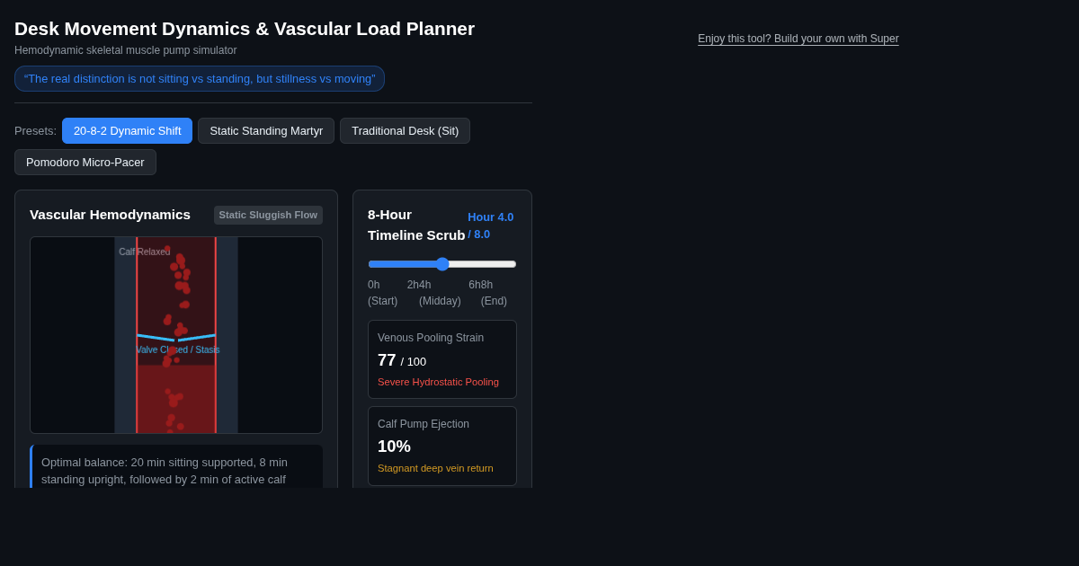Viewport: 1079px width, 566px height.
Task: Click the page title 'Desk Movement Dynamics'
Action: pos(245,29)
